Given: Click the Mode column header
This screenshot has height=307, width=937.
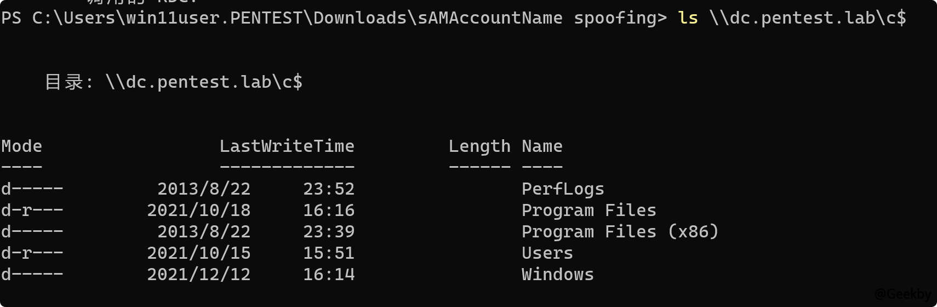Looking at the screenshot, I should (x=21, y=146).
